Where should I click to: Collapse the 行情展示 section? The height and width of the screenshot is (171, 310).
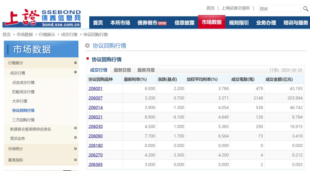click(75, 63)
